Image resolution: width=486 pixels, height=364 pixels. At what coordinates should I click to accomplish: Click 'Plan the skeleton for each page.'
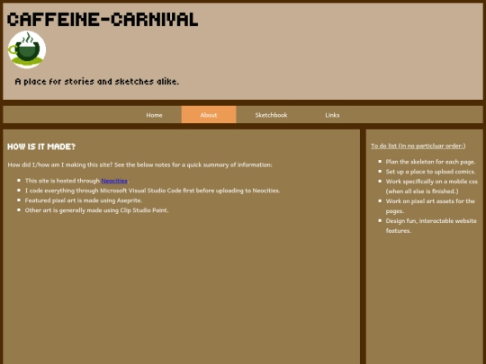click(x=430, y=162)
